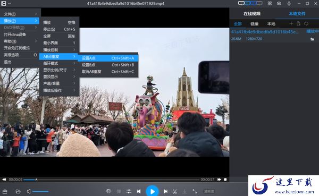The image size is (319, 196).
Task: Expand the 文件(F) submenu
Action: point(20,14)
